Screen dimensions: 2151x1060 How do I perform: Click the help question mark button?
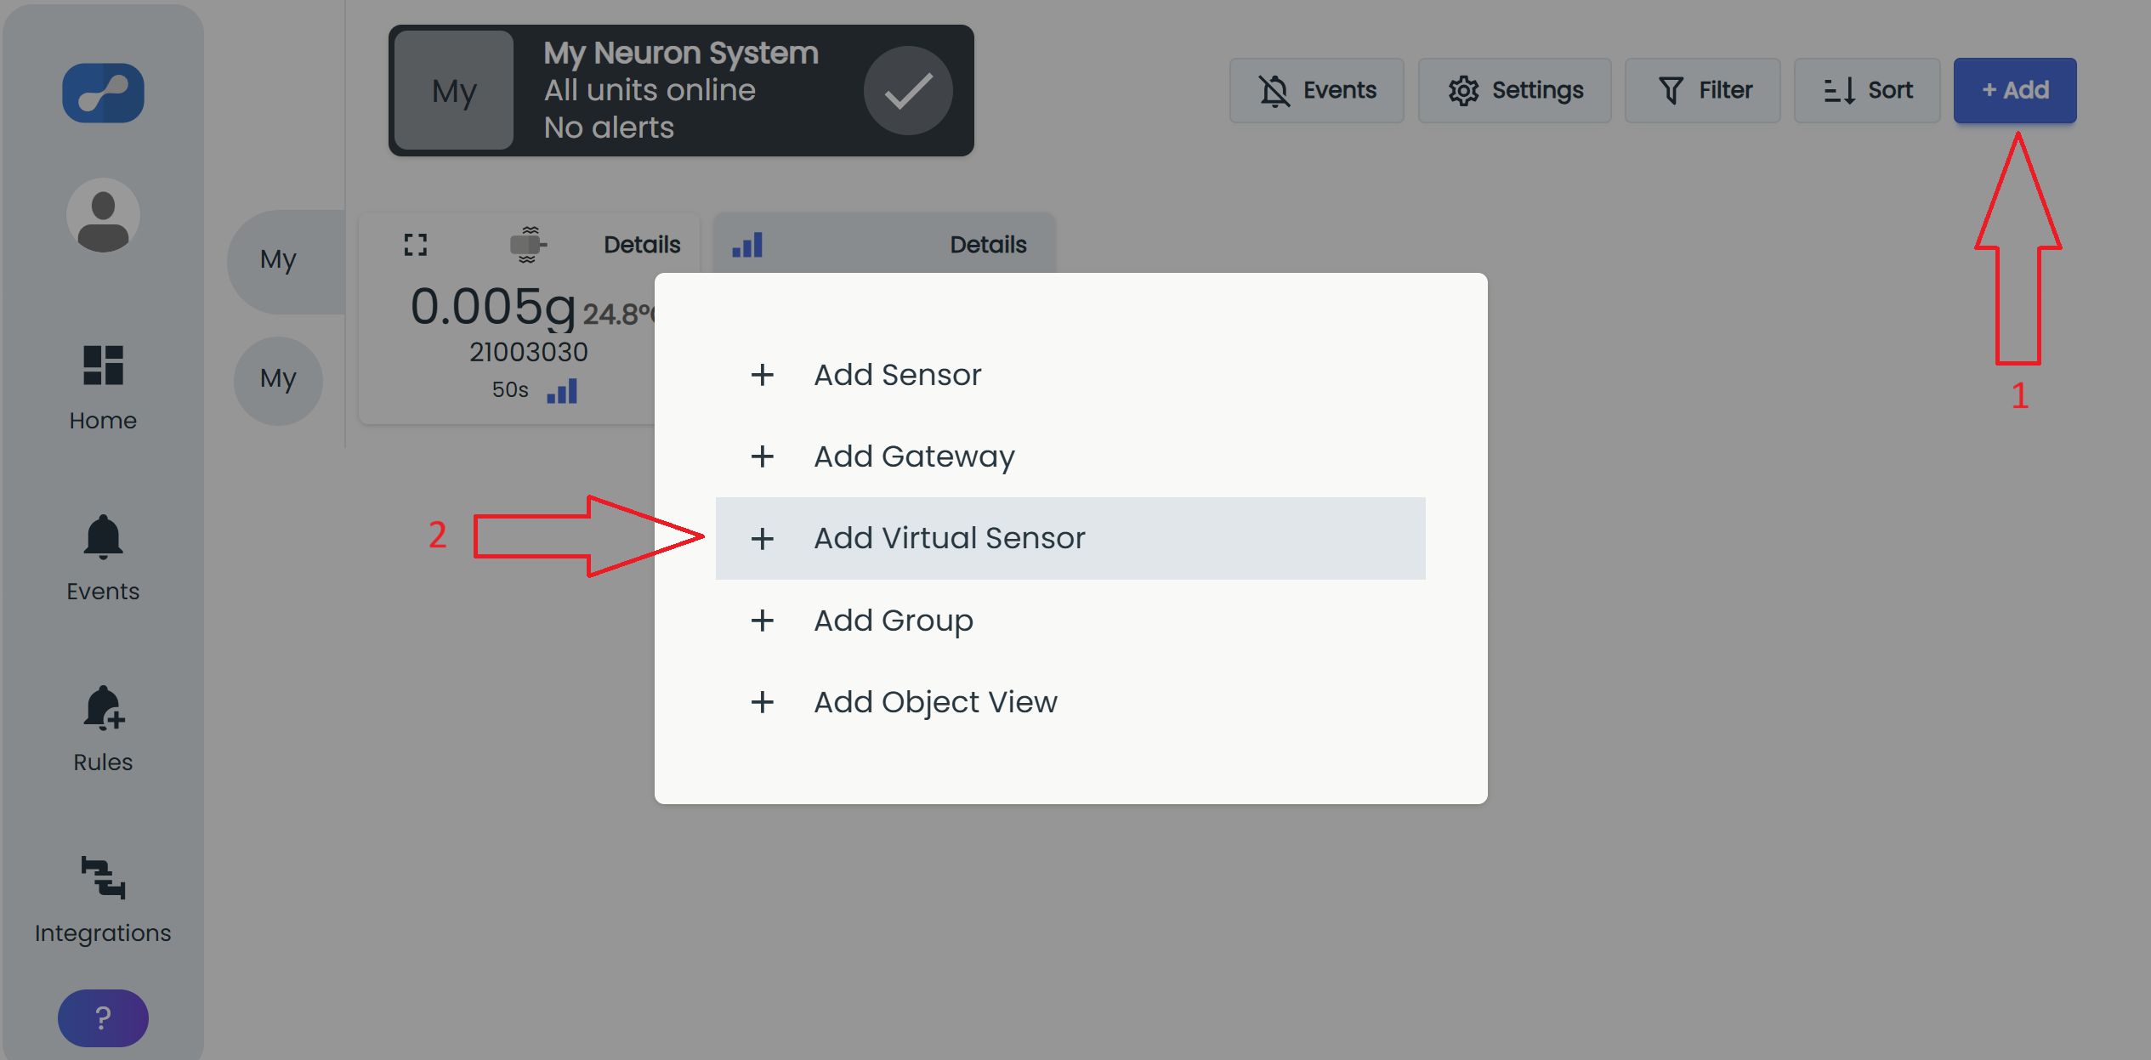[103, 1017]
